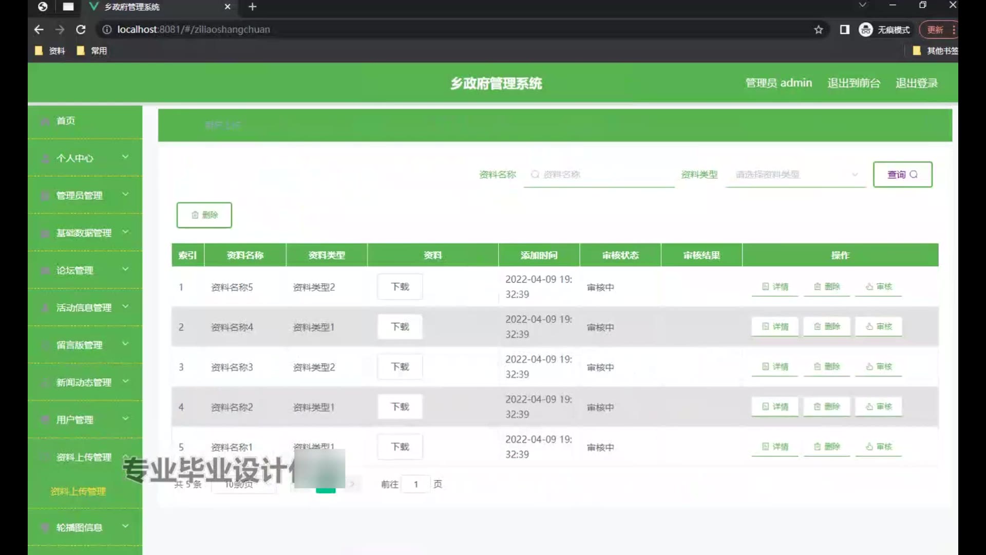Click the 审核 icon button in row 1

(879, 287)
